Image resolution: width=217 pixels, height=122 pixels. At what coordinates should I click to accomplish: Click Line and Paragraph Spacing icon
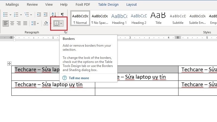34,23
